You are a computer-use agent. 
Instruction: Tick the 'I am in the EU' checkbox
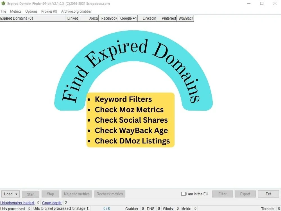(183, 194)
